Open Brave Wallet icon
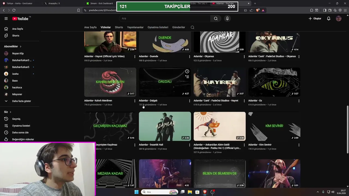Image resolution: width=349 pixels, height=196 pixels. click(330, 10)
